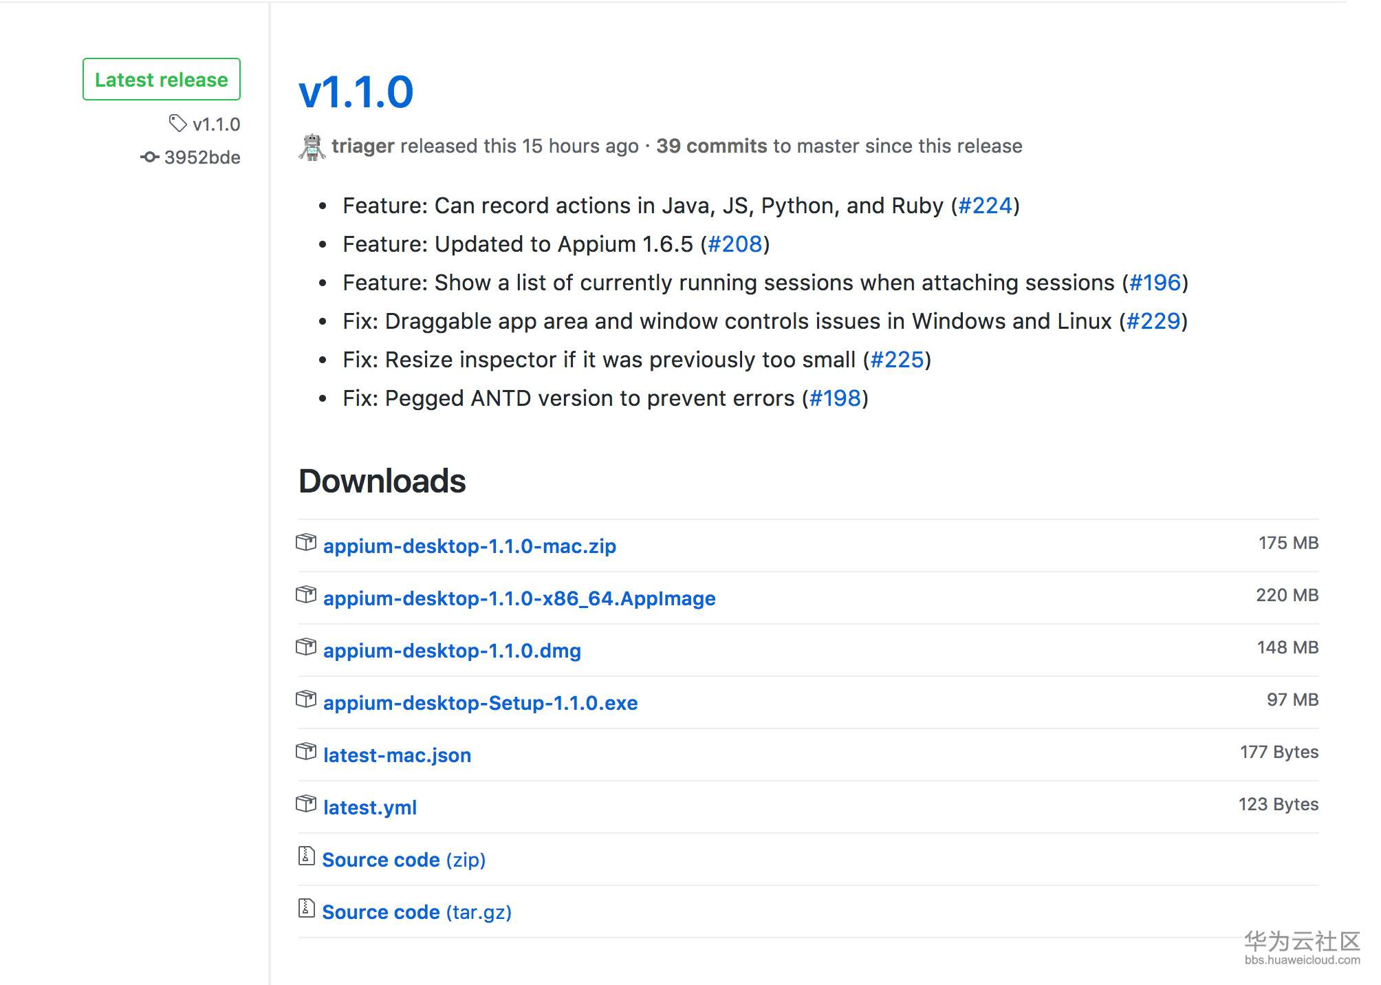The height and width of the screenshot is (985, 1381).
Task: Download appium-desktop-Setup-1.1.0.exe
Action: (480, 703)
